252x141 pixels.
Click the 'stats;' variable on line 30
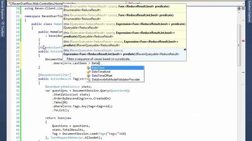(x=87, y=87)
